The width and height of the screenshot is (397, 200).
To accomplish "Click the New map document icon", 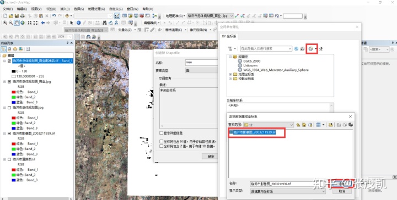I will coord(5,16).
